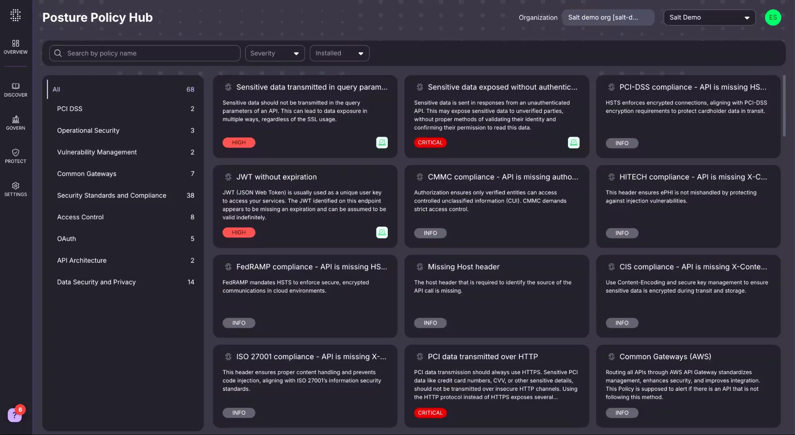Open the Salt Demo account dropdown
Viewport: 795px width, 435px height.
pyautogui.click(x=709, y=17)
